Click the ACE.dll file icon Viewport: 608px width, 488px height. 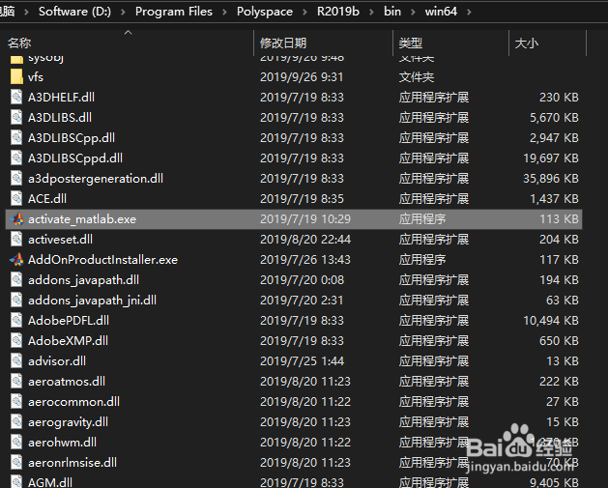[x=16, y=198]
